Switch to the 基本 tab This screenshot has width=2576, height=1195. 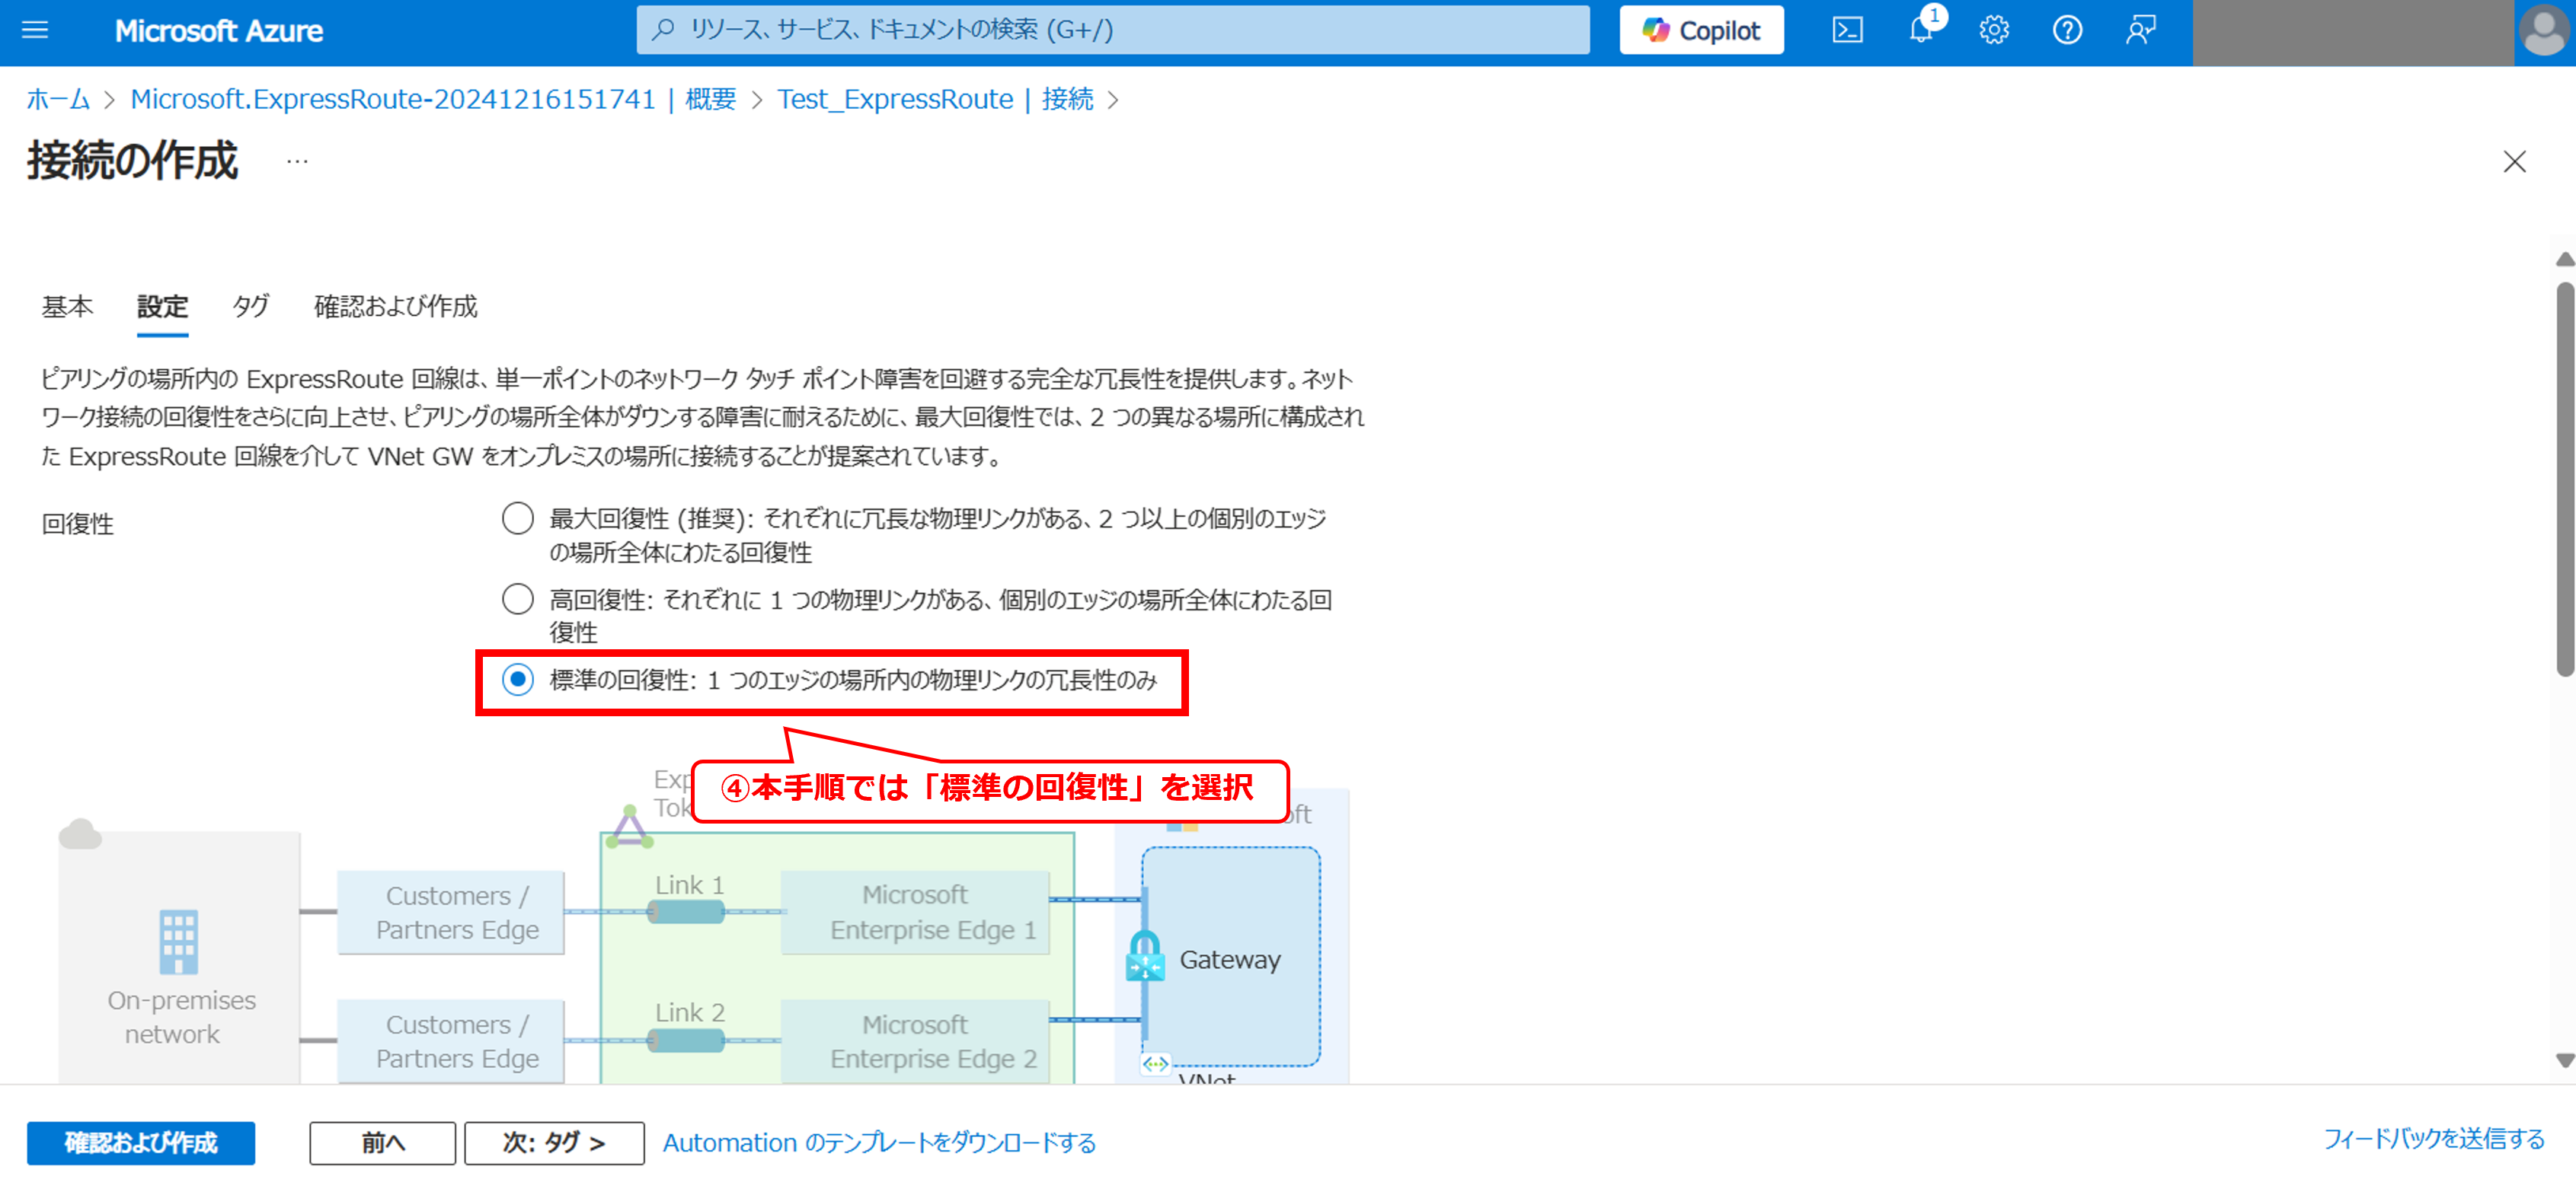pyautogui.click(x=67, y=306)
